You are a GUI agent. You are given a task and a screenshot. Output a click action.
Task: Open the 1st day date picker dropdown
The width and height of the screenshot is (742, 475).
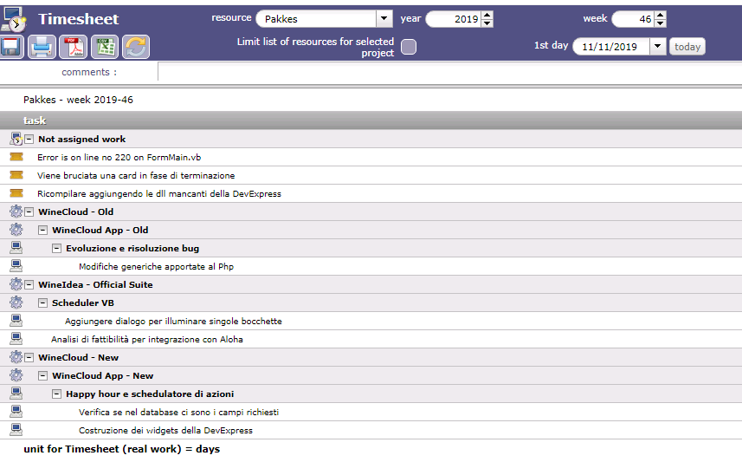[x=657, y=47]
